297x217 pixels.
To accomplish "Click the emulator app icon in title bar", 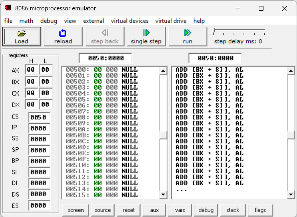I will pyautogui.click(x=8, y=8).
